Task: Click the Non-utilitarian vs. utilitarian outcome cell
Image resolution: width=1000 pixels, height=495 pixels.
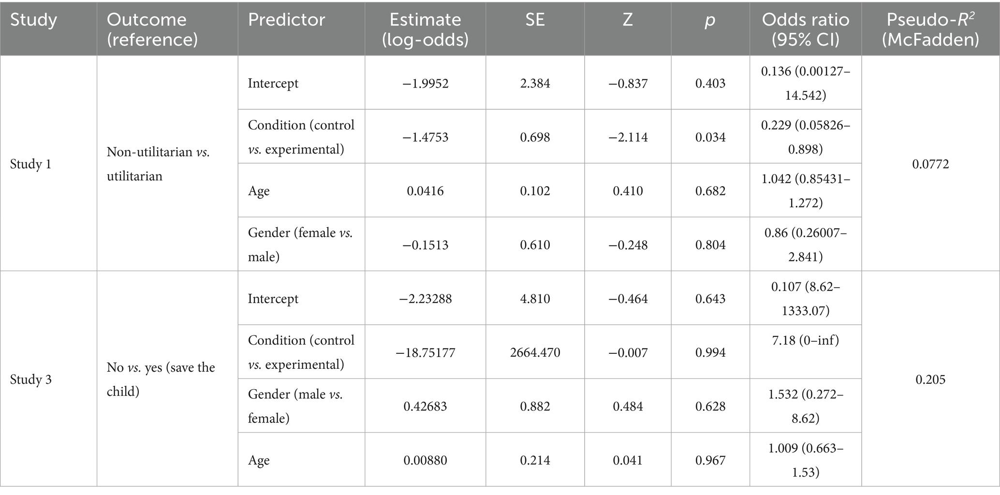Action: [x=158, y=164]
